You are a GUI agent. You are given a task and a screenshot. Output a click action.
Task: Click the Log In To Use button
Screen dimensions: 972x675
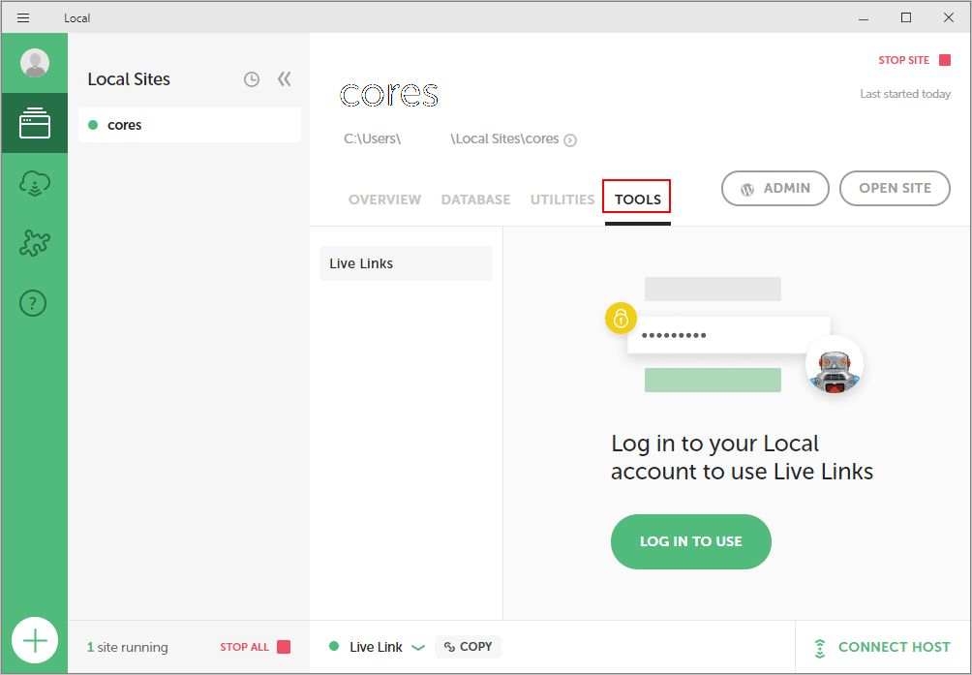click(690, 541)
